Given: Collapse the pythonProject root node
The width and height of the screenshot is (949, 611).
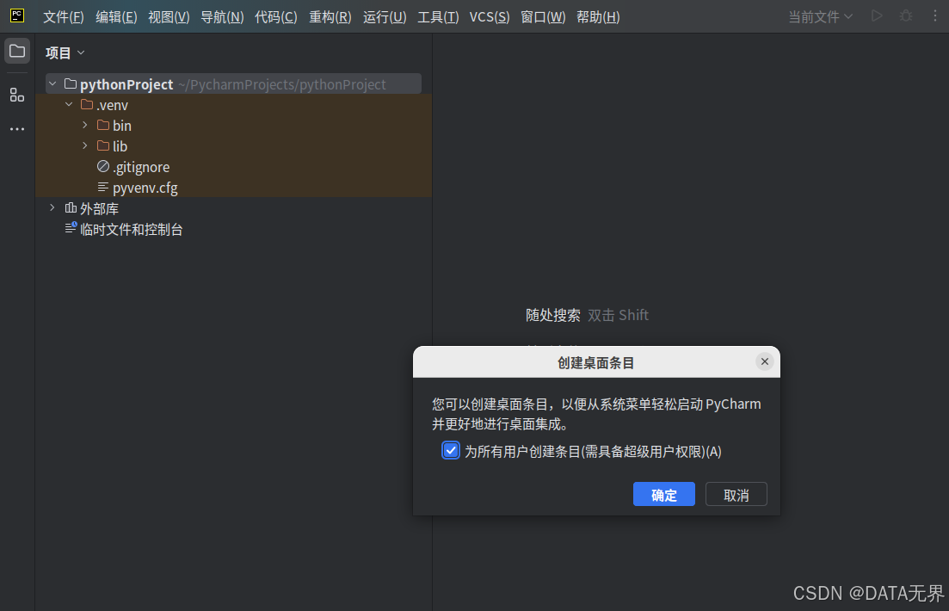Looking at the screenshot, I should tap(53, 83).
